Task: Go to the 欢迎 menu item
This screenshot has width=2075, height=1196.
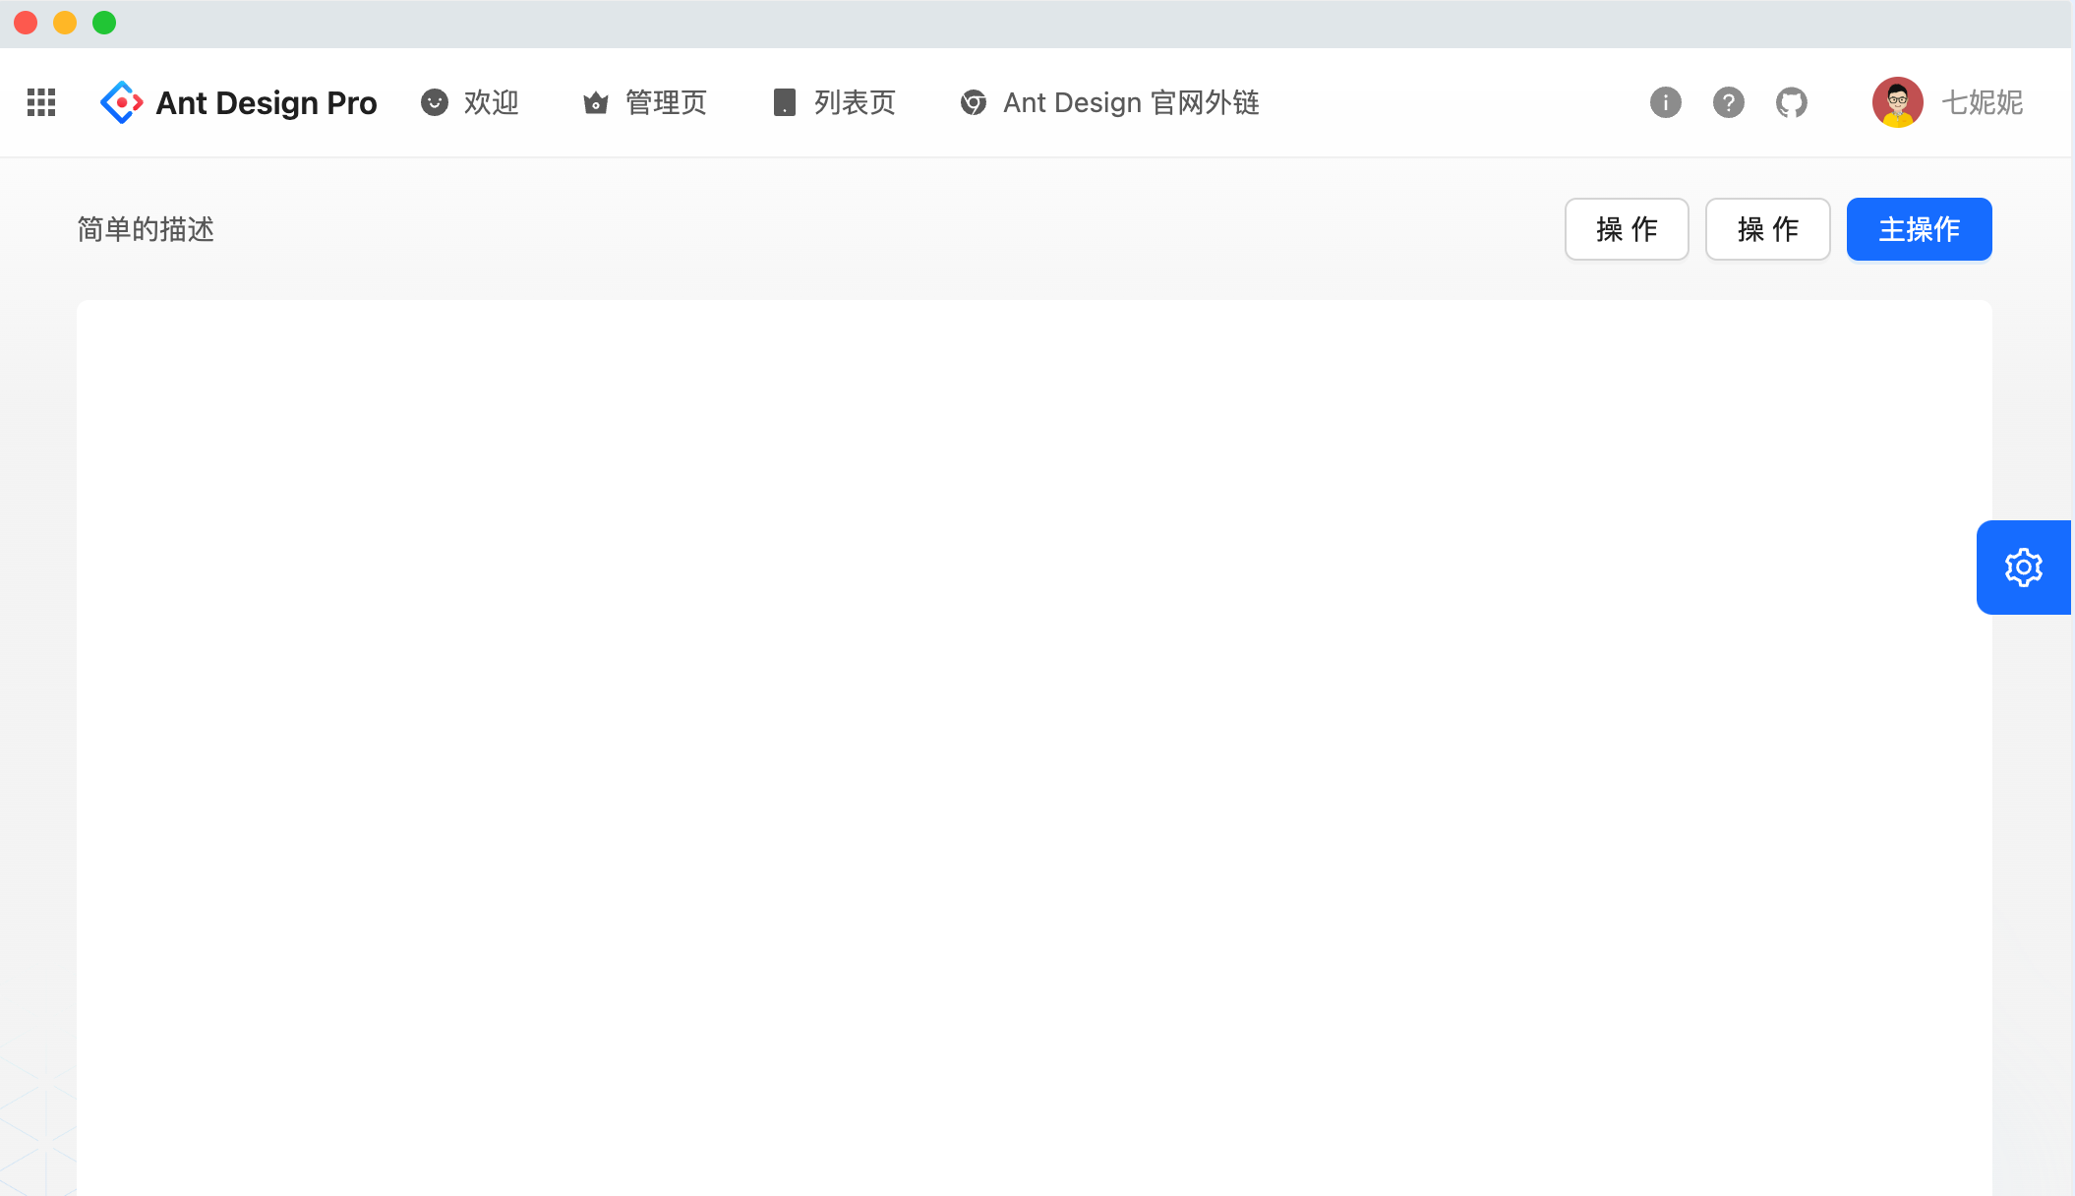Action: 470,102
